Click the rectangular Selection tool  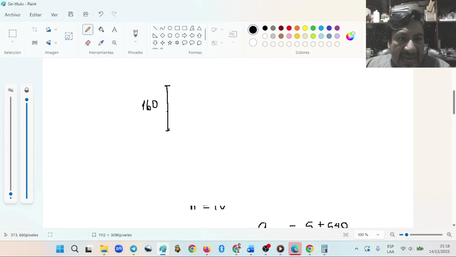coord(12,34)
